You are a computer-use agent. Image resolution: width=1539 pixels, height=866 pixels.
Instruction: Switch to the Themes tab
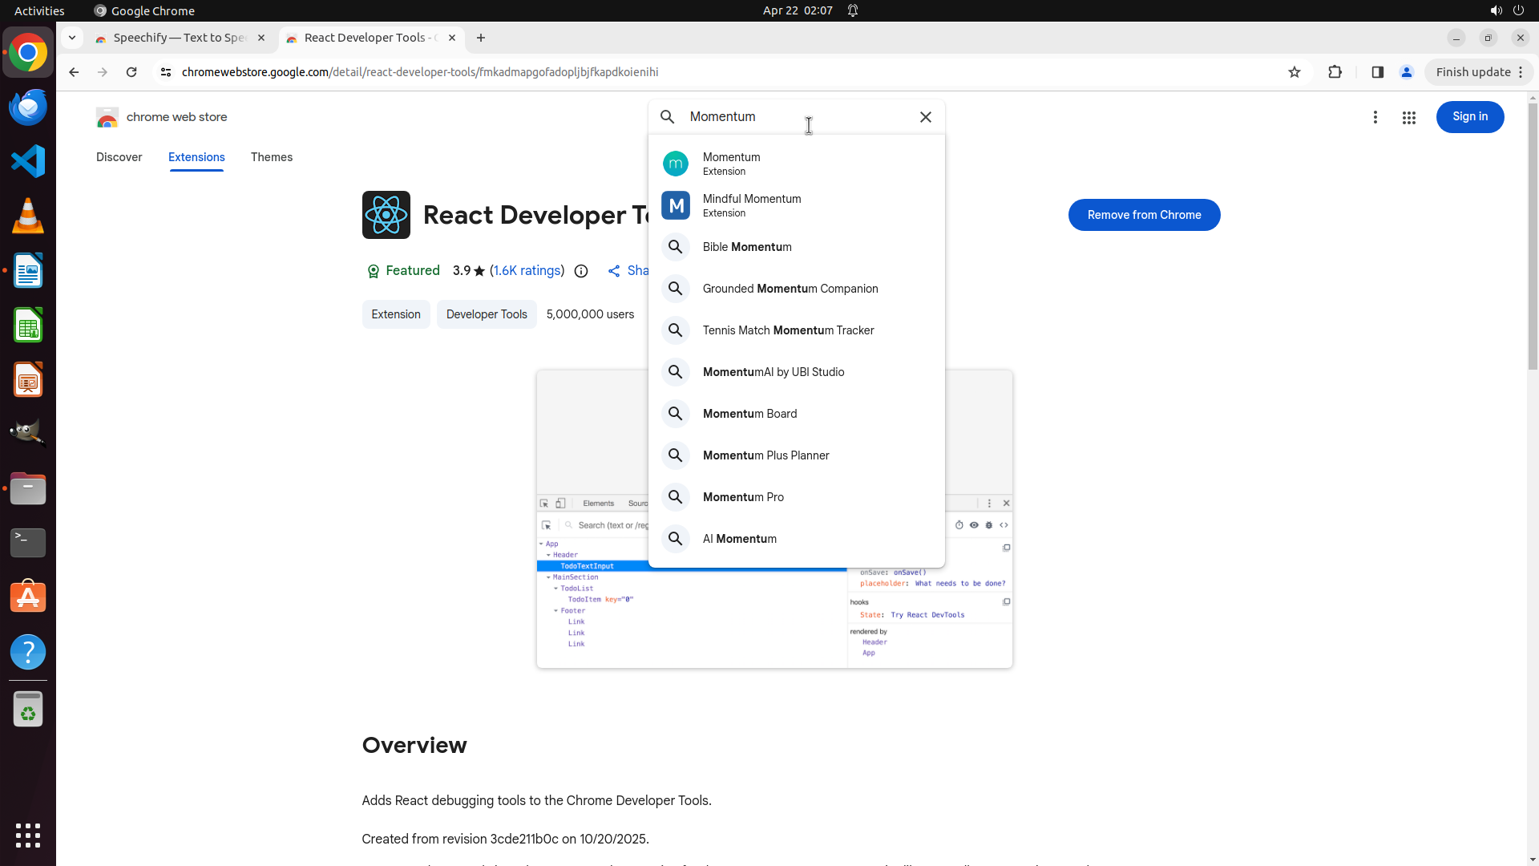click(271, 157)
